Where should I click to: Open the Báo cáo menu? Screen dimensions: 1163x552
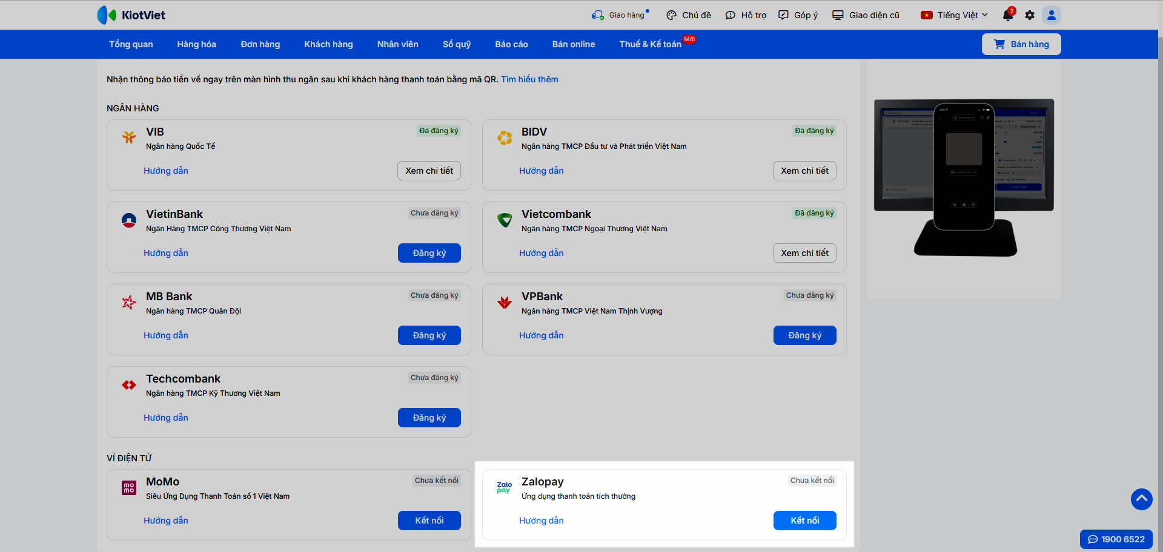point(512,44)
